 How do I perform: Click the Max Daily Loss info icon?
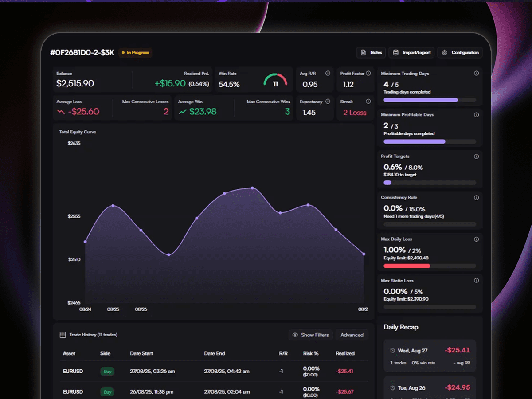[477, 239]
